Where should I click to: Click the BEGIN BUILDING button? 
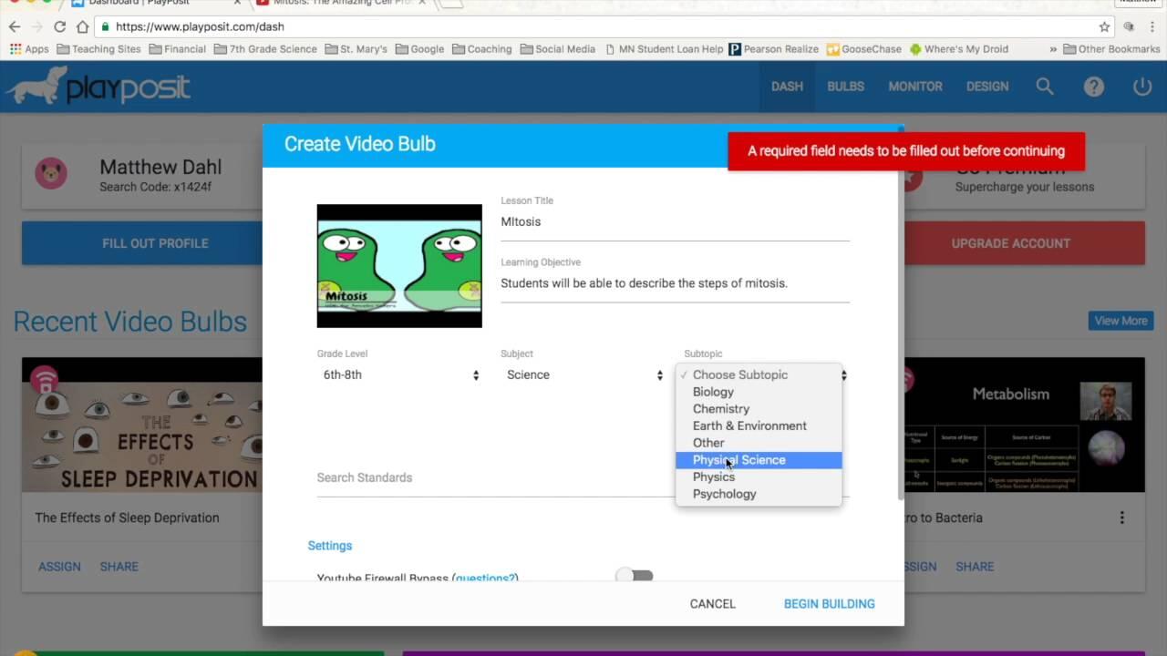click(830, 603)
